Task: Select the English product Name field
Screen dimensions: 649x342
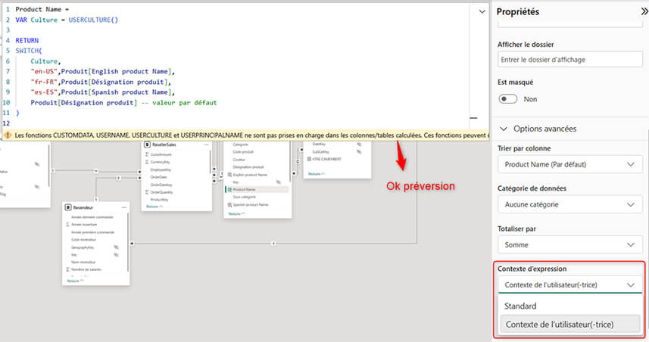Action: tap(250, 175)
